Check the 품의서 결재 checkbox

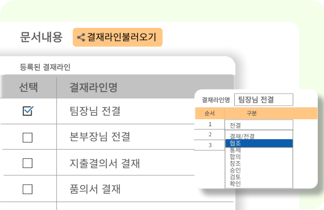[x=27, y=189]
